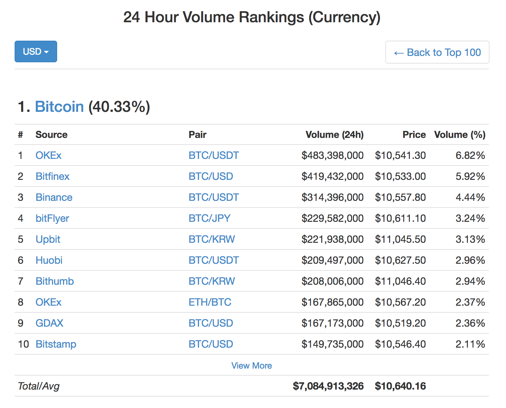
Task: Click the View More link
Action: pyautogui.click(x=251, y=366)
